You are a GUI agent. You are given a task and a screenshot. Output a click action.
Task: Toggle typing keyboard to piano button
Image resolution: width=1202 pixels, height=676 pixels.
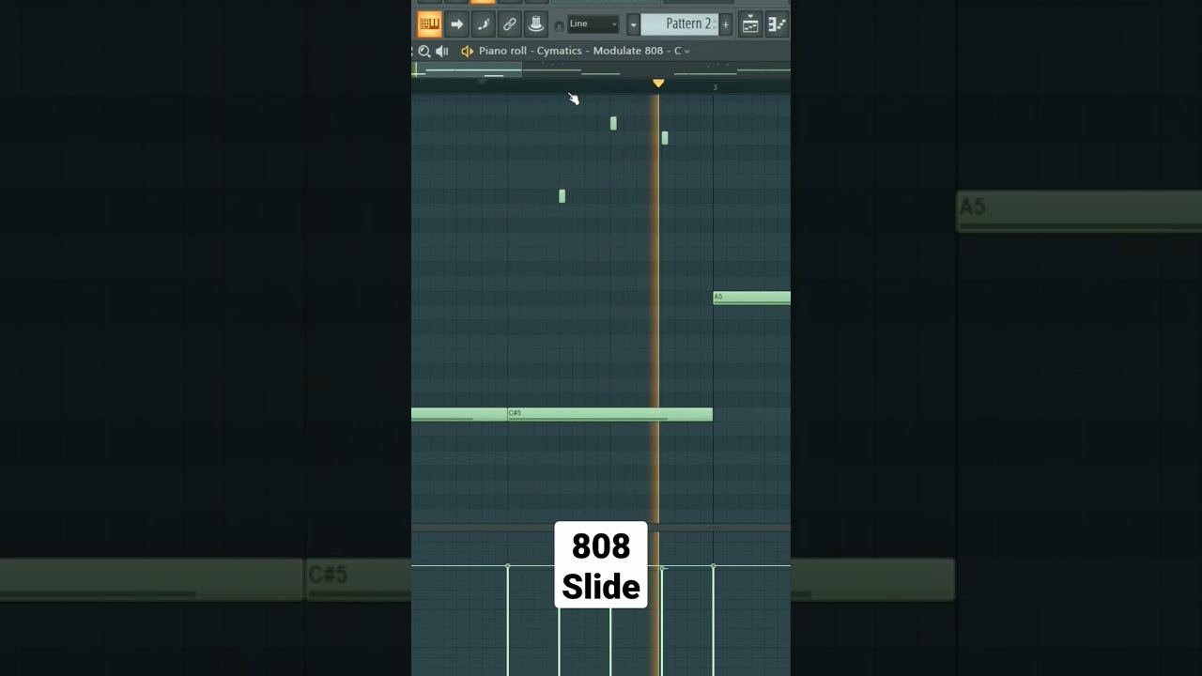click(x=429, y=23)
